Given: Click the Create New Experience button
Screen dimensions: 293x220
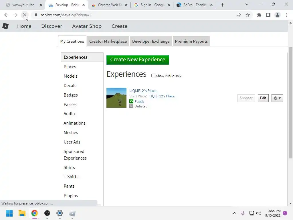Looking at the screenshot, I should tap(138, 60).
